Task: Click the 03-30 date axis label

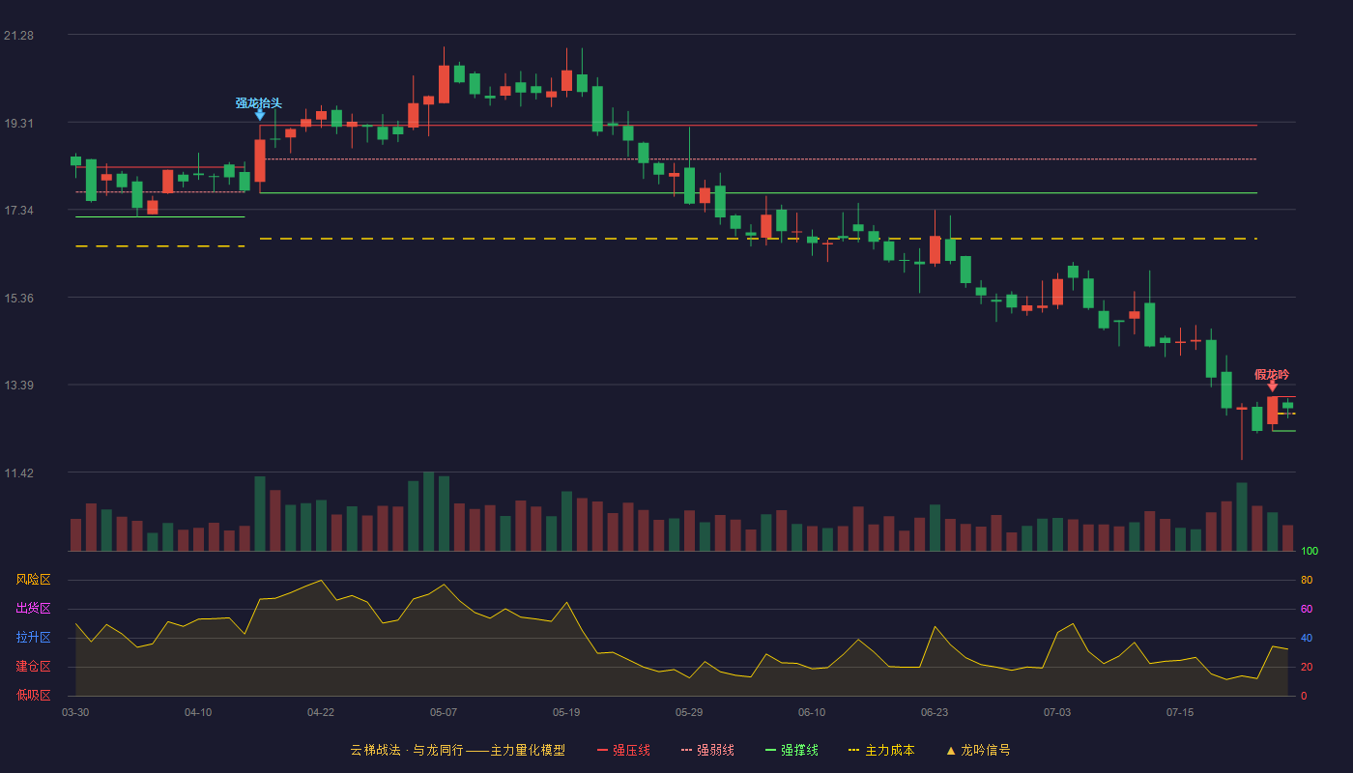Action: [x=75, y=712]
